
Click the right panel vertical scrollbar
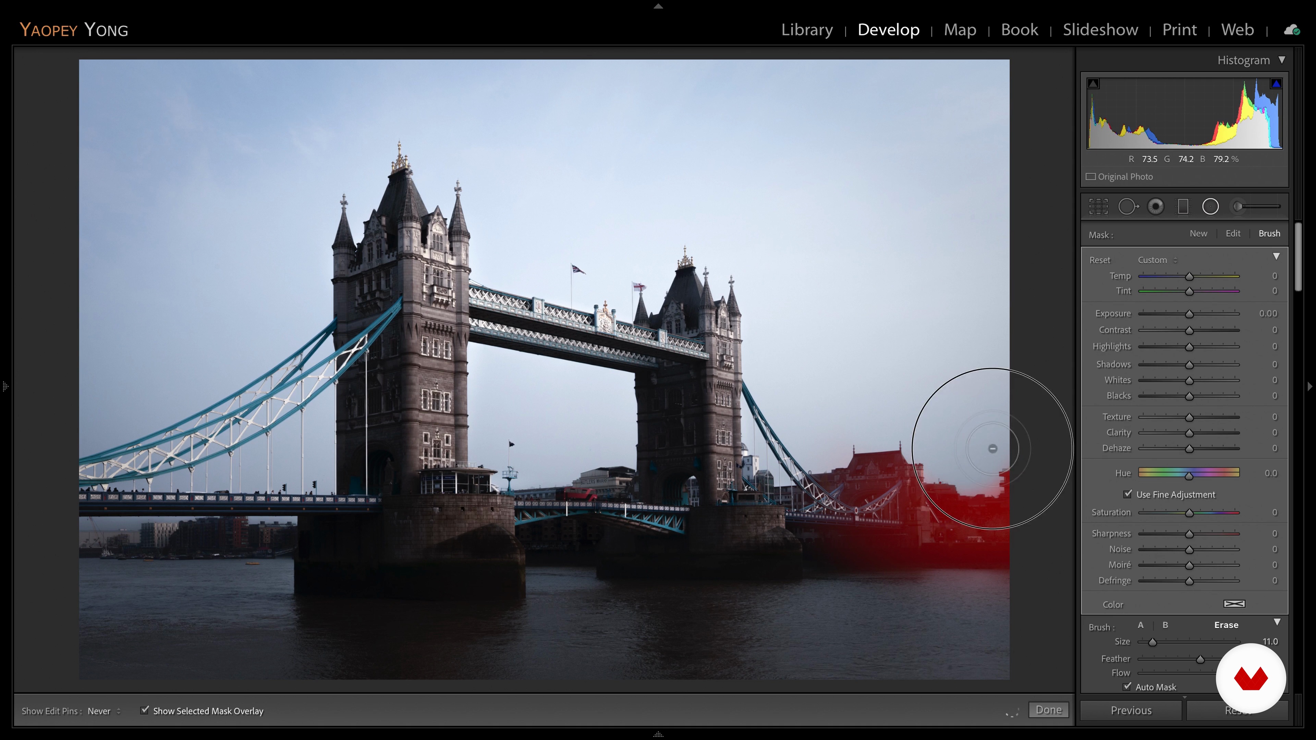point(1298,257)
